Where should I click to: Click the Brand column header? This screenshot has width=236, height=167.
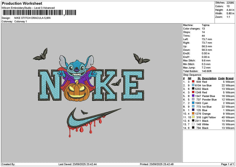click(230, 78)
